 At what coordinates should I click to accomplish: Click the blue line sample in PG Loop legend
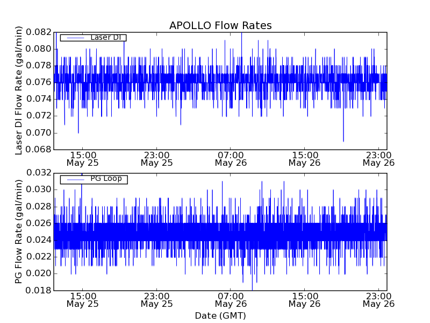pyautogui.click(x=75, y=179)
